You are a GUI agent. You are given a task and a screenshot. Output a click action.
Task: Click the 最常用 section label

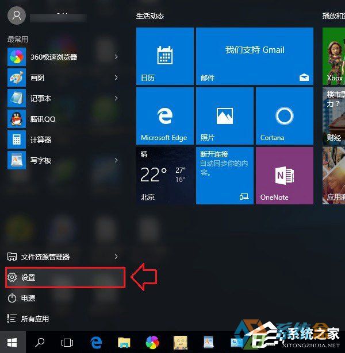[x=18, y=39]
